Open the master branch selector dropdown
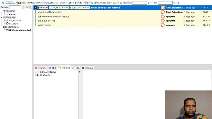This screenshot has height=119, width=212. tap(84, 3)
